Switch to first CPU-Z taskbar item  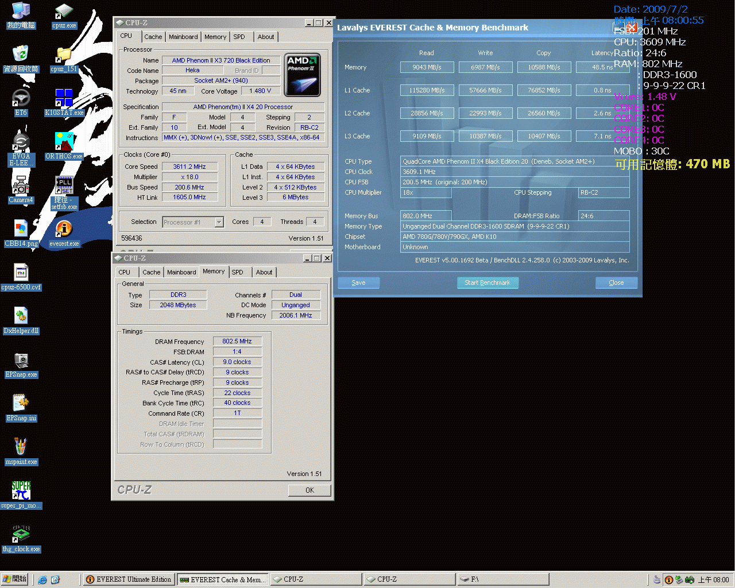tap(316, 579)
